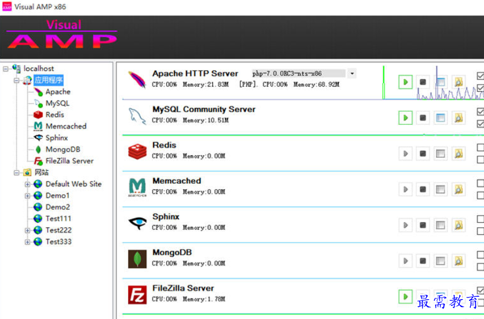Start MySQL Community Server
This screenshot has height=319, width=484.
(x=405, y=118)
